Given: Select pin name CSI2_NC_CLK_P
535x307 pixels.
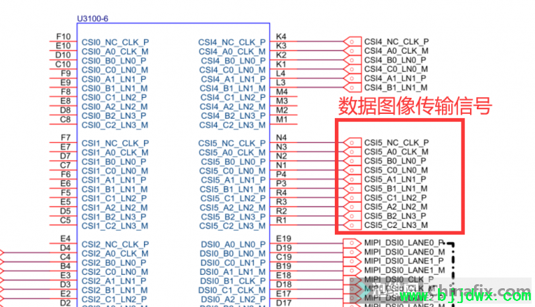Looking at the screenshot, I should (115, 245).
